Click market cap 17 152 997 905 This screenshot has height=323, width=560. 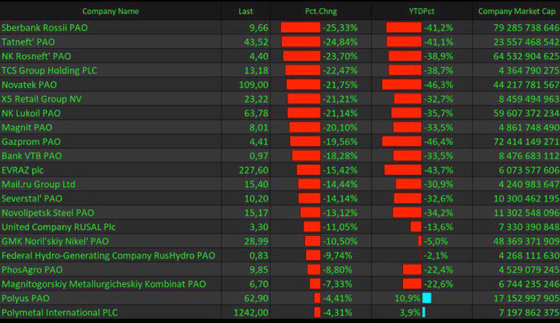tap(527, 299)
